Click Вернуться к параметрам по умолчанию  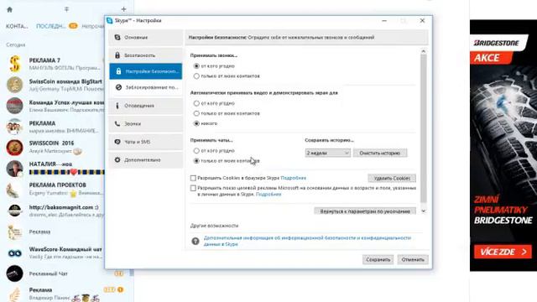click(x=365, y=211)
